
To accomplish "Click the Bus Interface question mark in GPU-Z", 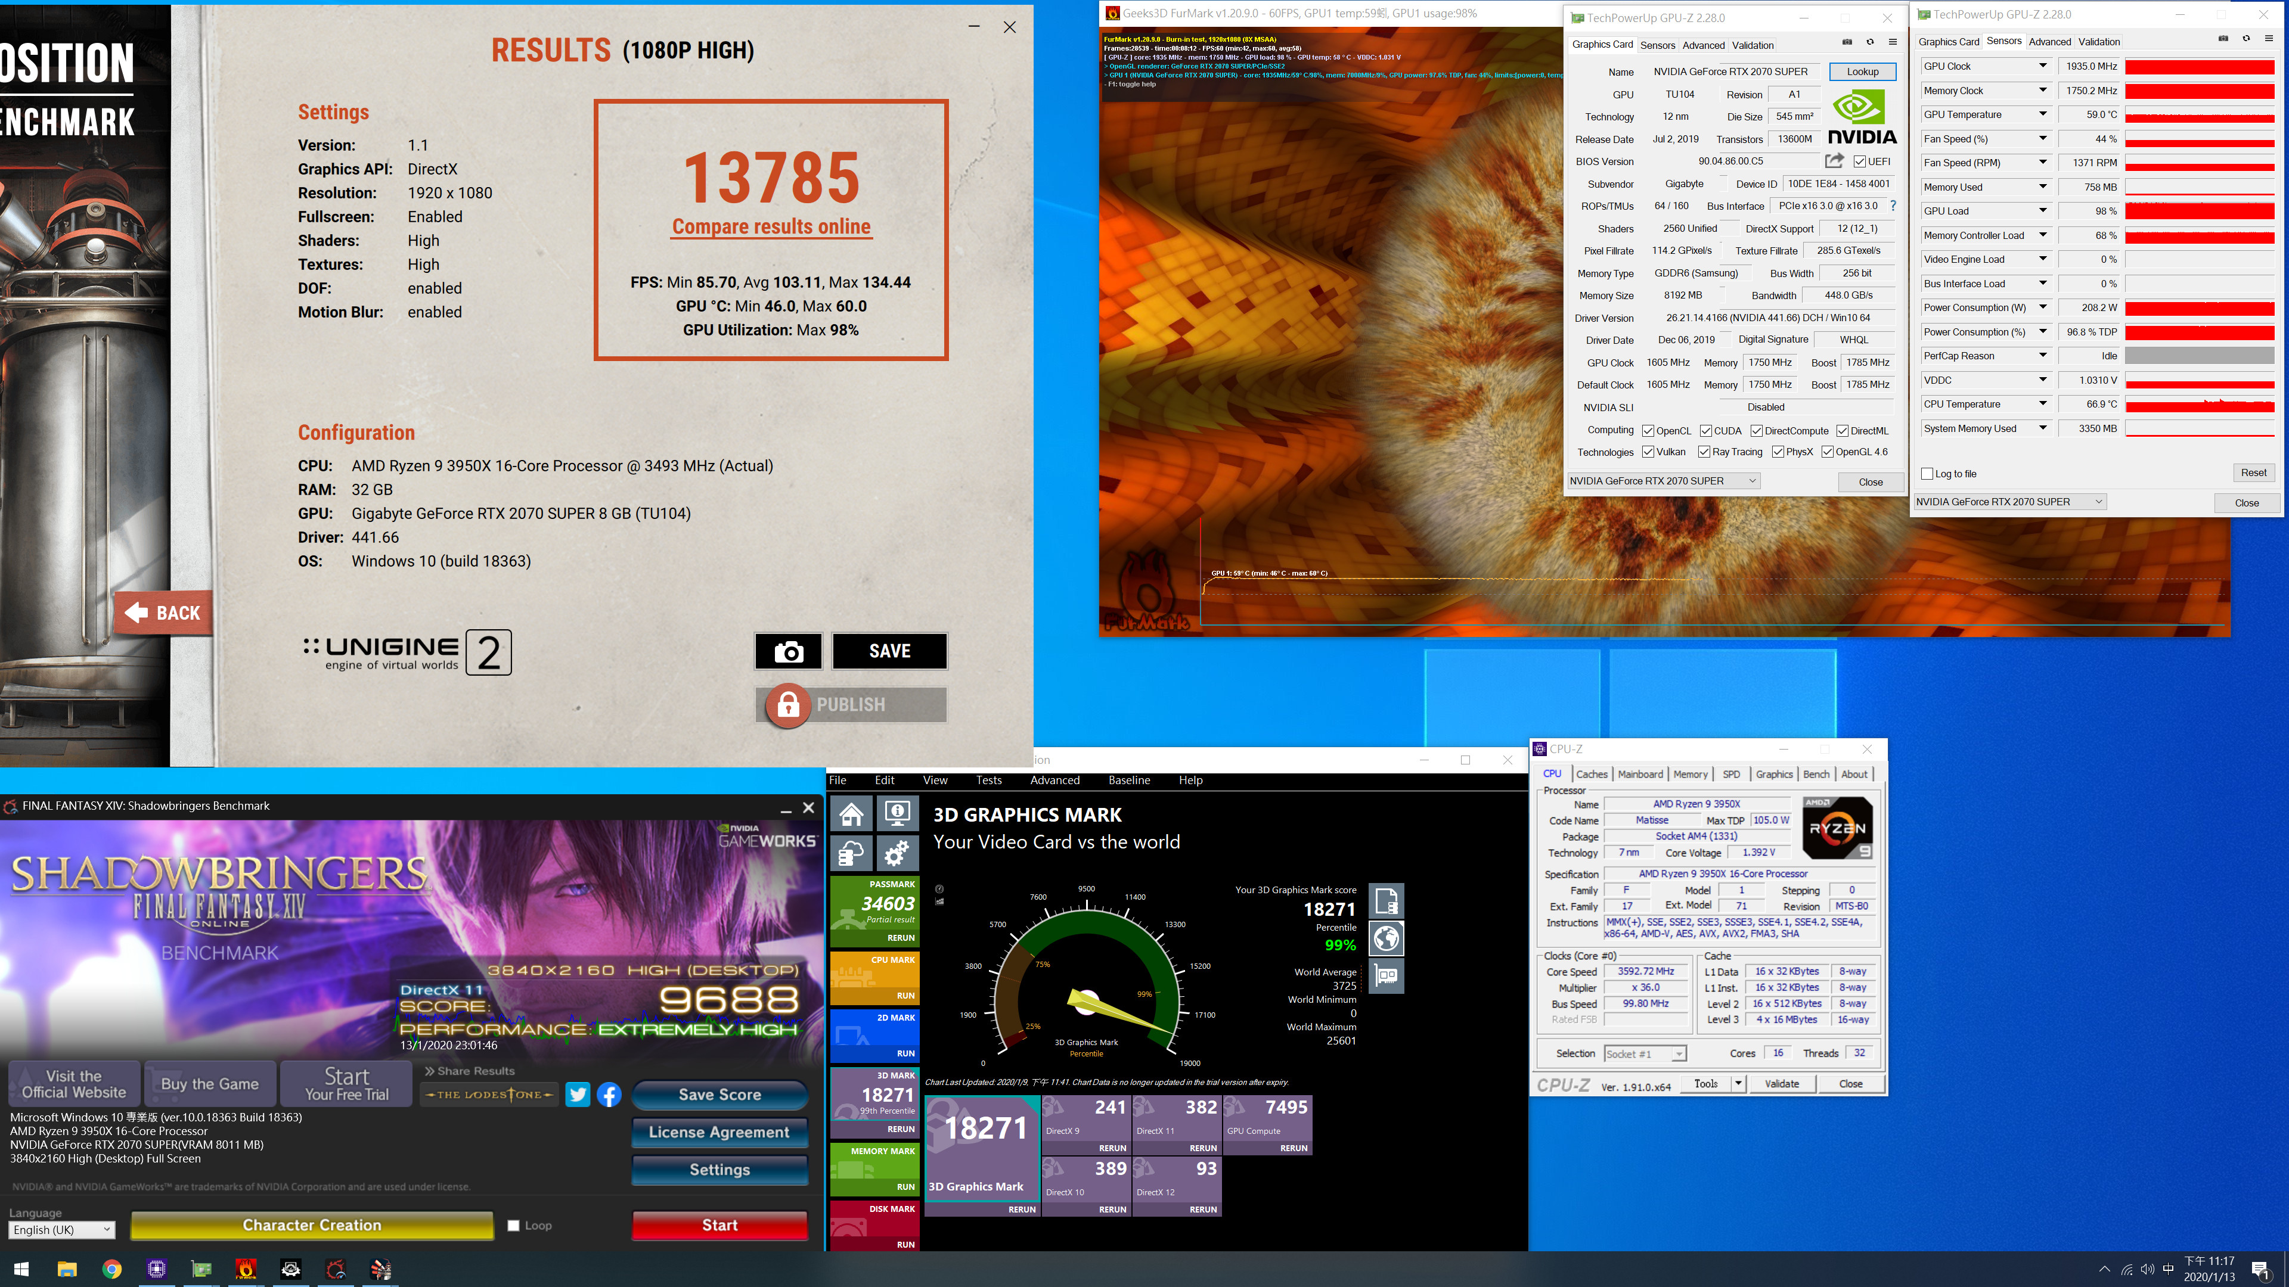I will click(x=1893, y=205).
